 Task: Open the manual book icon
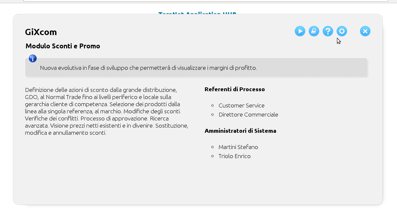pos(314,31)
